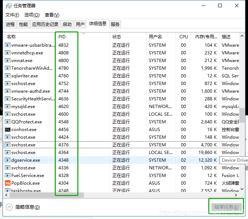Screen dimensions: 248x219
Task: Sort by the 用户名 column header
Action: click(x=161, y=37)
